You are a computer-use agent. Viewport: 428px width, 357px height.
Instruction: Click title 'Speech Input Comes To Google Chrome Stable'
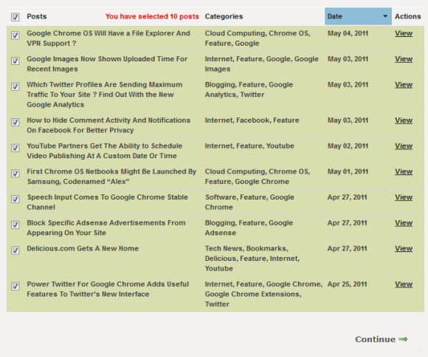tap(107, 203)
